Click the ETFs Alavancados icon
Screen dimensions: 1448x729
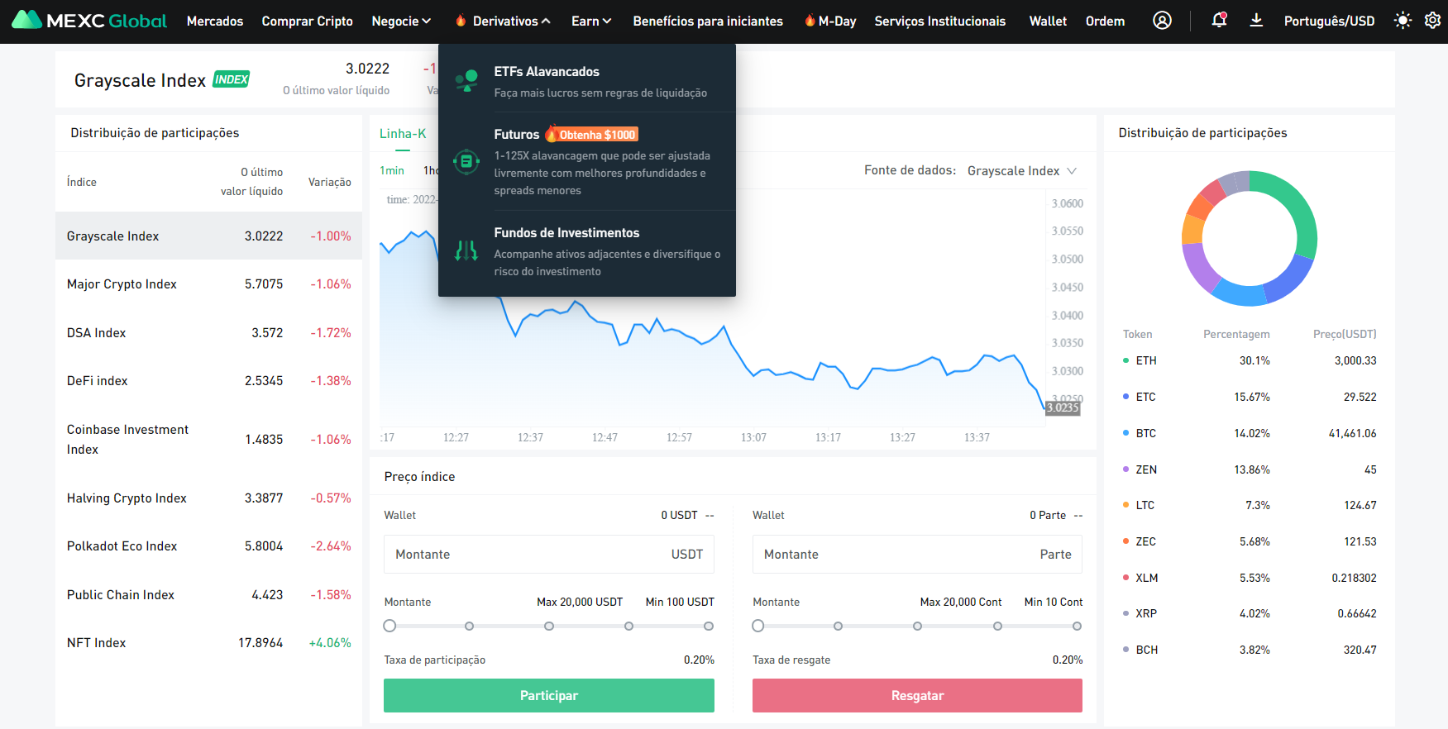466,81
